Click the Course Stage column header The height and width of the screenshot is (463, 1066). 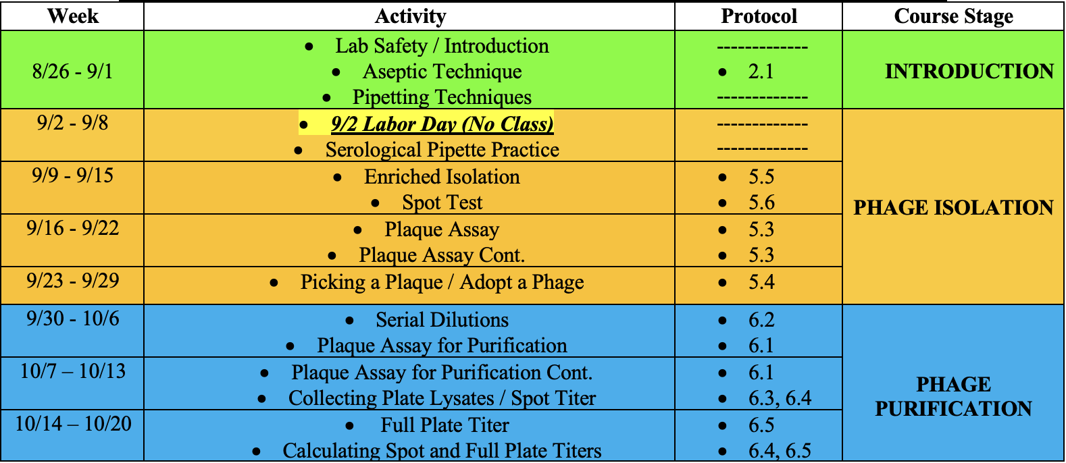953,16
